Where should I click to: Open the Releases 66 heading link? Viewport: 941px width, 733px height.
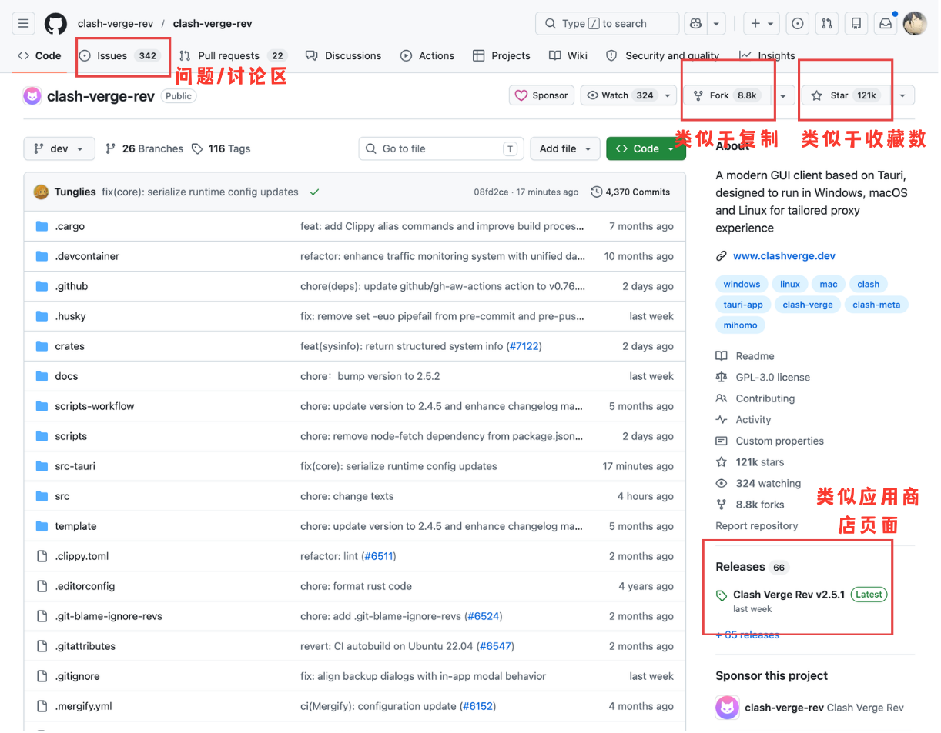[752, 567]
